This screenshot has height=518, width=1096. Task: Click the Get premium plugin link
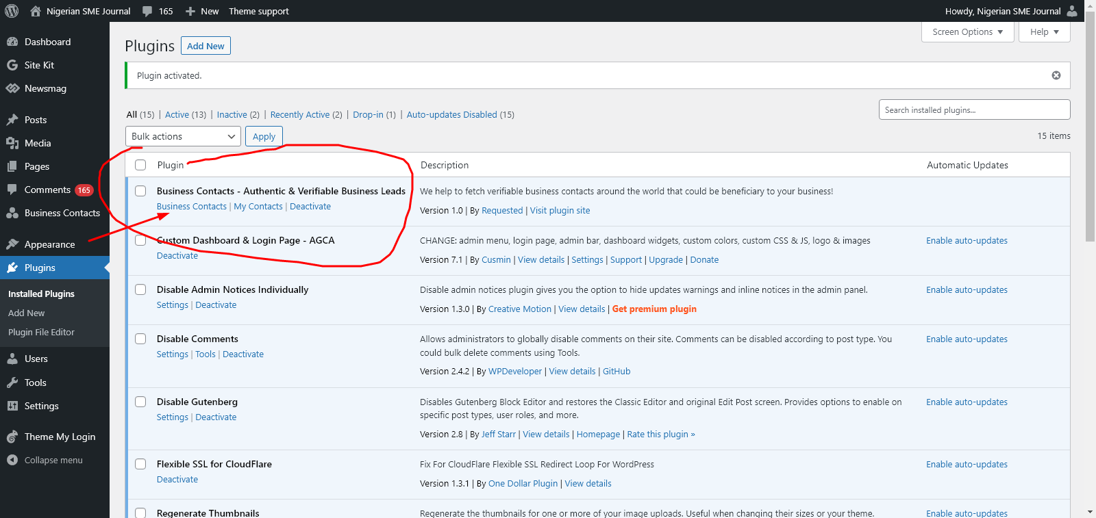click(654, 309)
